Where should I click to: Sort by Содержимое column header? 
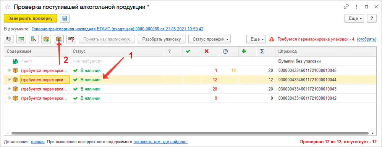click(37, 52)
